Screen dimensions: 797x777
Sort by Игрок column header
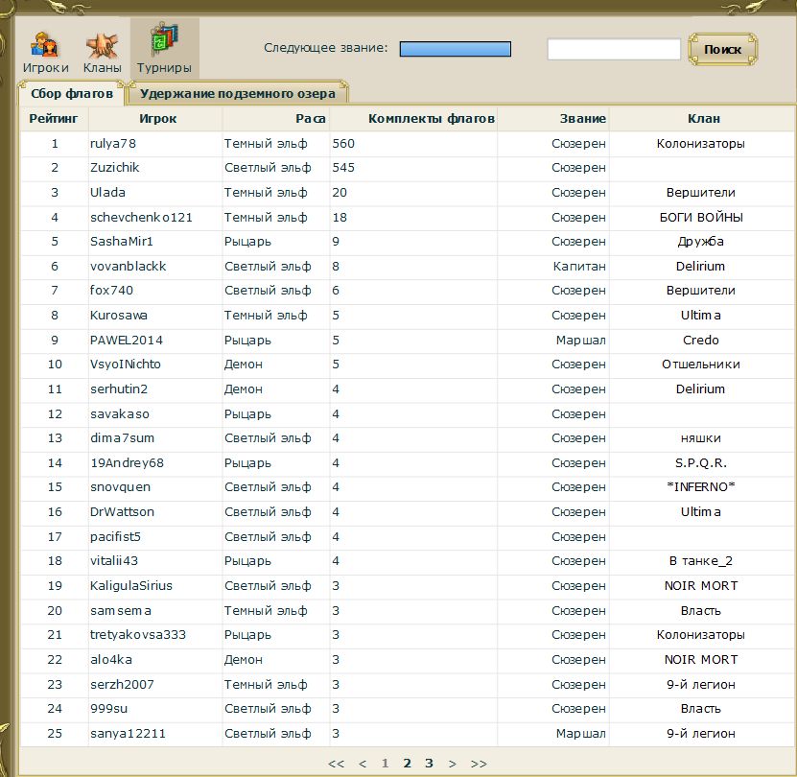[157, 119]
